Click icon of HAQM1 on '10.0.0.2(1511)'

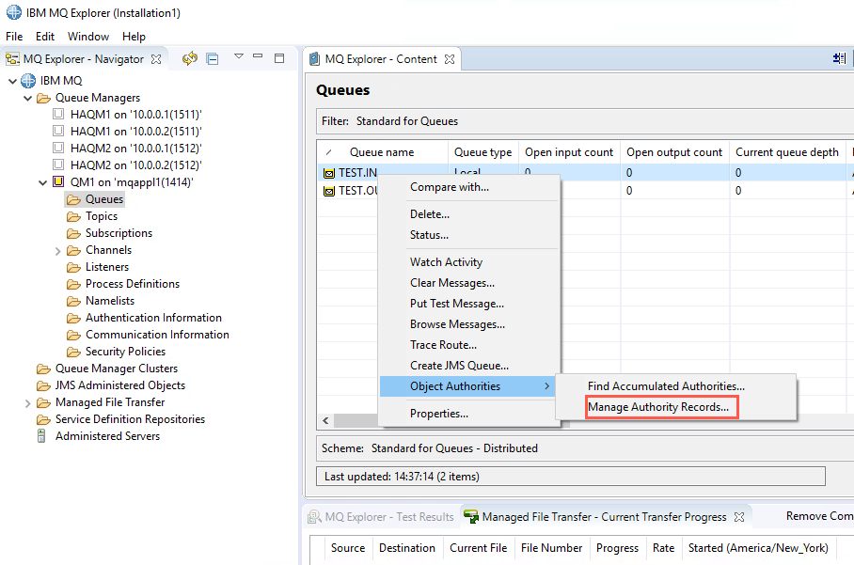pyautogui.click(x=57, y=132)
